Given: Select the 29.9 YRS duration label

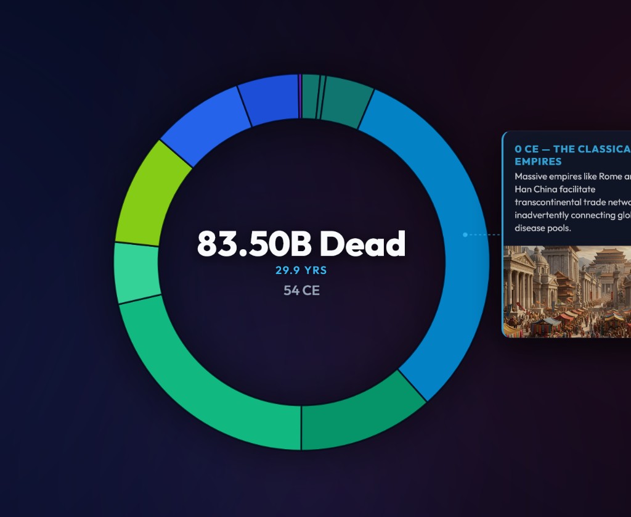Looking at the screenshot, I should 301,270.
